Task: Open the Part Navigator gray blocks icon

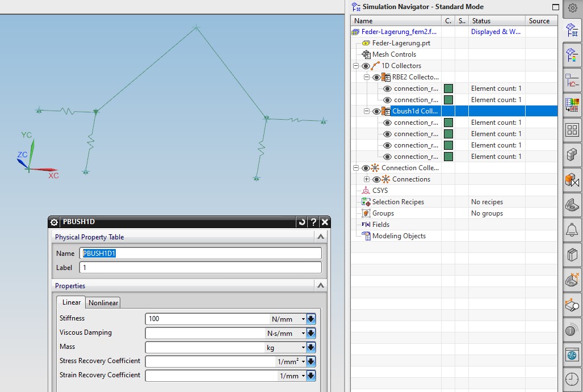Action: (572, 154)
